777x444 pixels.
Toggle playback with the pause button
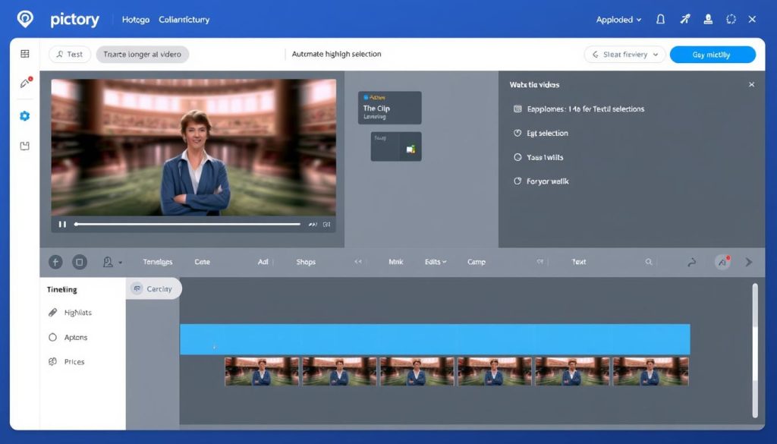[63, 224]
